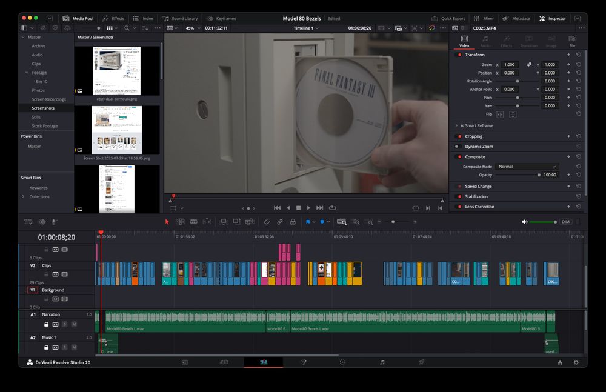Image resolution: width=606 pixels, height=392 pixels.
Task: Disable the Transform section toggle
Action: 459,55
